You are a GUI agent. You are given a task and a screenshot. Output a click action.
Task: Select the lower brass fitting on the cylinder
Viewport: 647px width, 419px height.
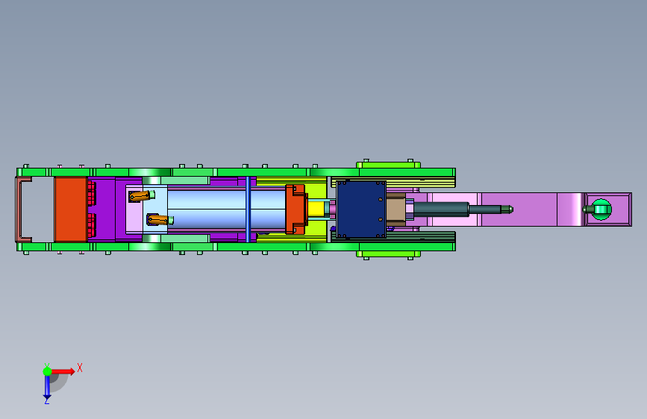click(158, 219)
